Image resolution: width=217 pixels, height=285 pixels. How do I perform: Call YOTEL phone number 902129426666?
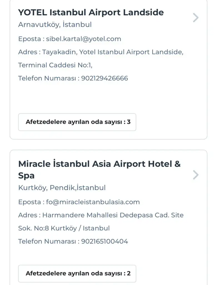(x=104, y=78)
